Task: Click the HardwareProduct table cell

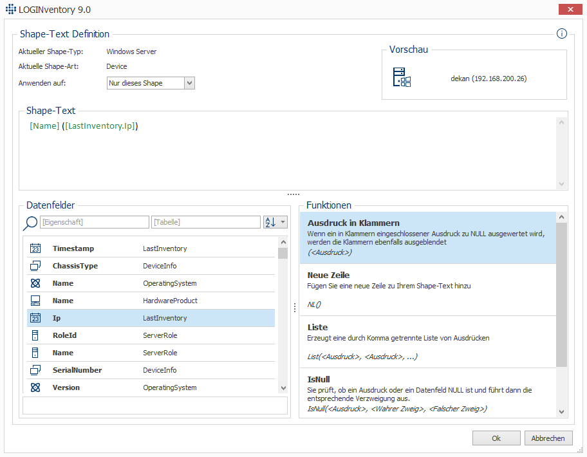Action: click(170, 301)
